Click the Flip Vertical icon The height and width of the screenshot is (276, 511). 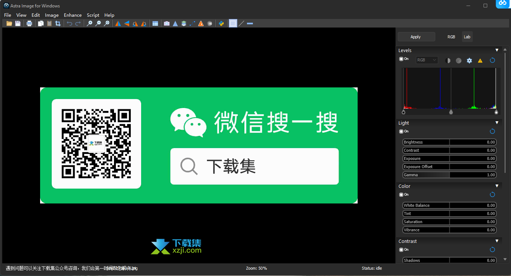click(x=127, y=23)
